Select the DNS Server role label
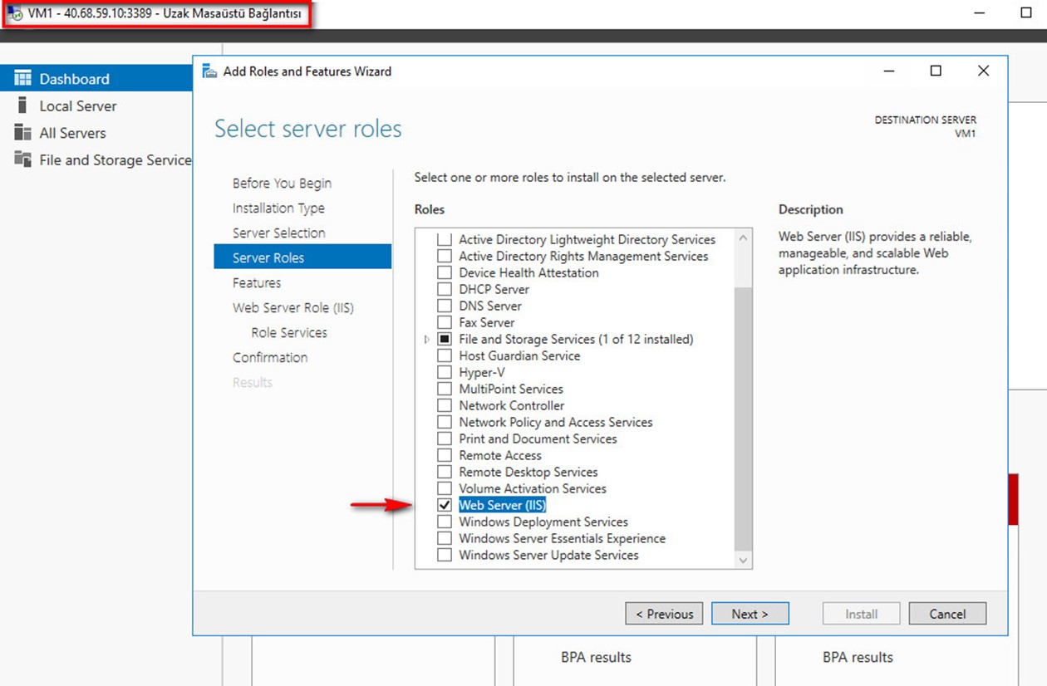This screenshot has height=686, width=1047. (490, 306)
